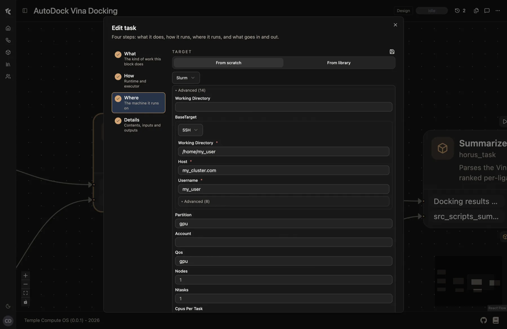This screenshot has height=329, width=507.
Task: Zoom in on canvas with the plus button
Action: (x=25, y=276)
